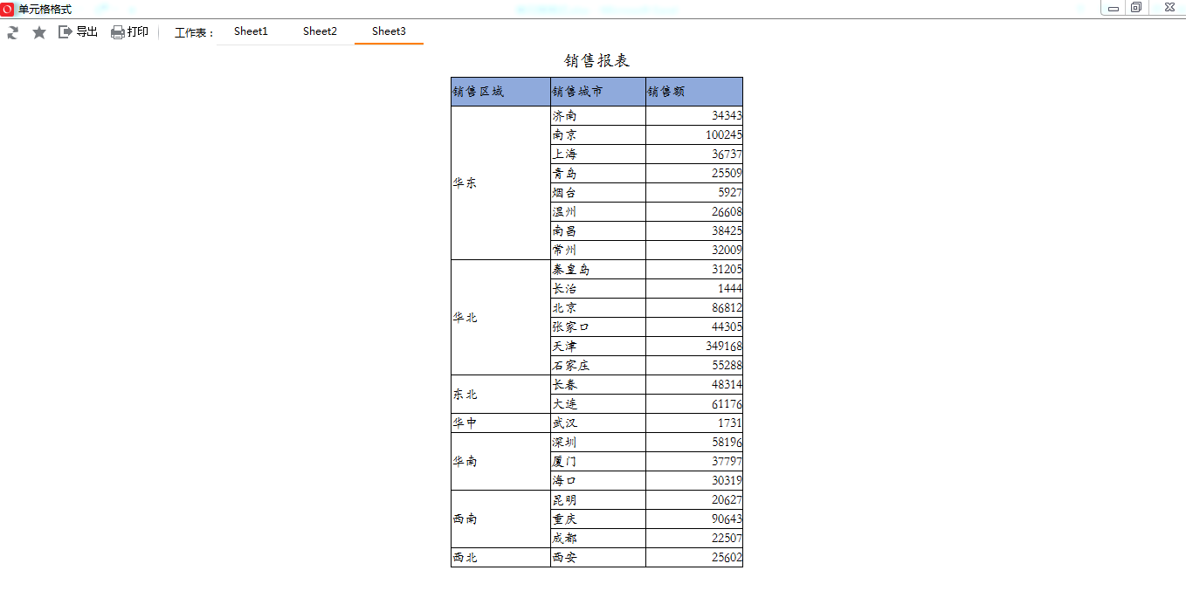The height and width of the screenshot is (591, 1186).
Task: Select the 海口 city cell
Action: tap(598, 481)
